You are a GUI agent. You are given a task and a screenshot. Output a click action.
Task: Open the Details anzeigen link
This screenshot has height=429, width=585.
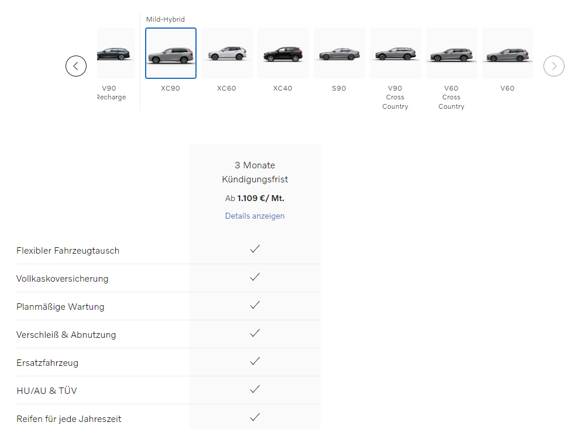pyautogui.click(x=255, y=216)
